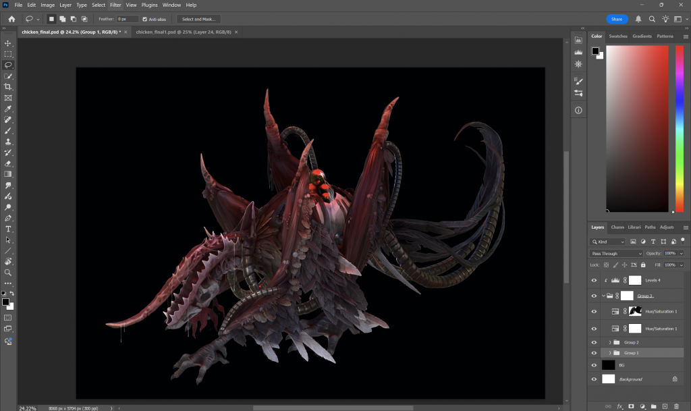Open the Filter menu

(115, 5)
